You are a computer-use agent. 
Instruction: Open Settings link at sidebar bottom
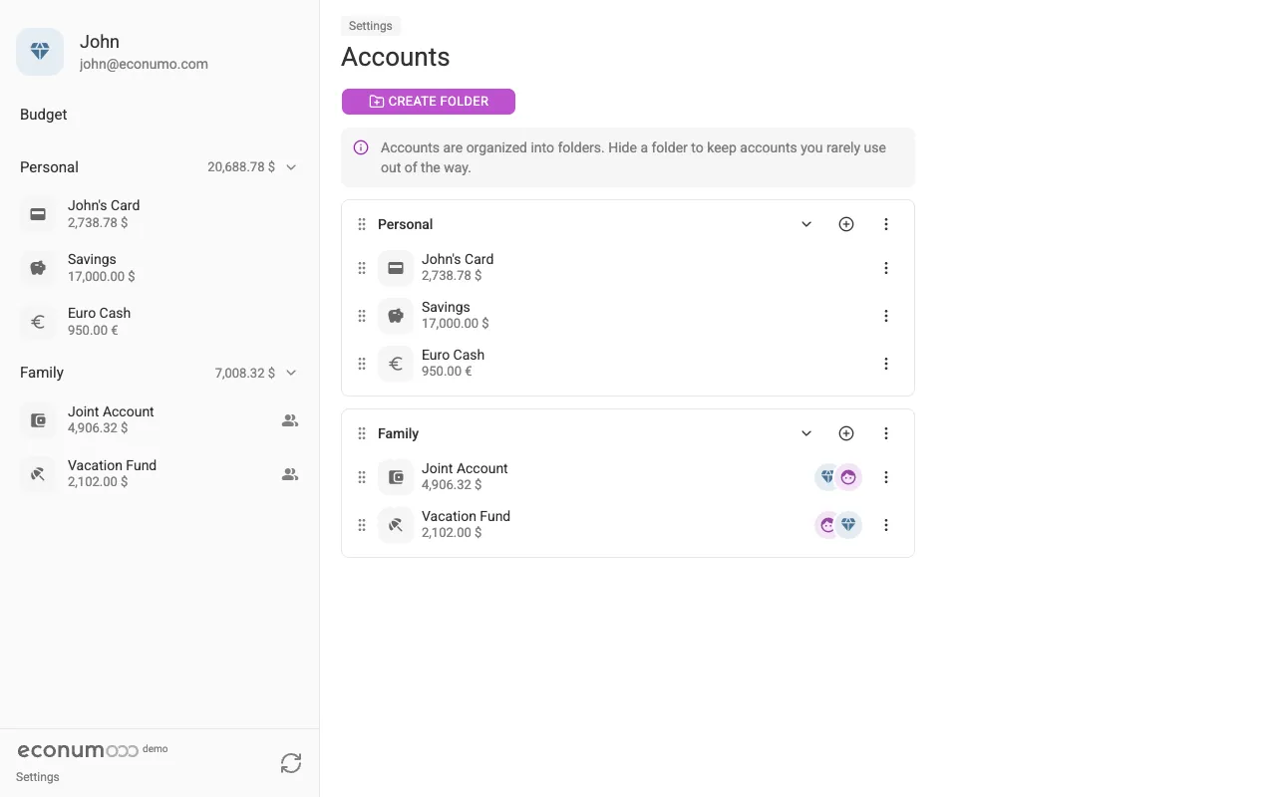coord(38,777)
